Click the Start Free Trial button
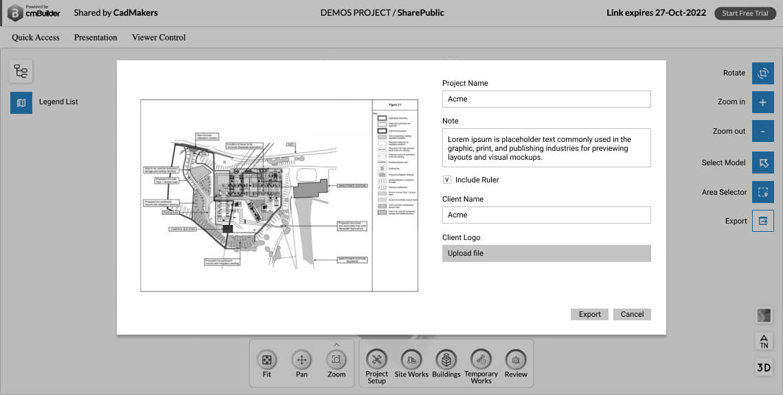783x395 pixels. (x=745, y=13)
